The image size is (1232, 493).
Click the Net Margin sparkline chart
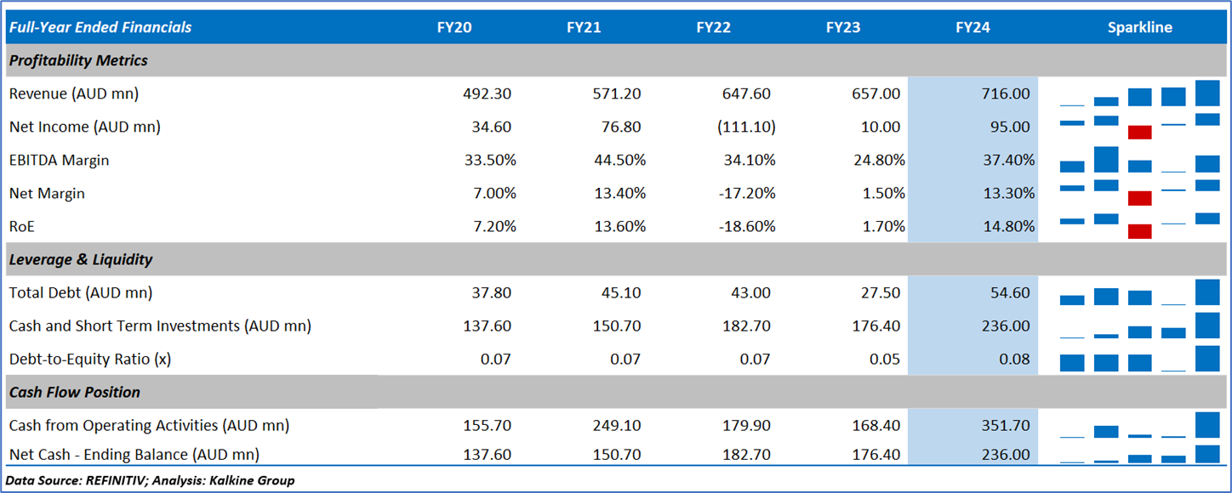[1139, 193]
